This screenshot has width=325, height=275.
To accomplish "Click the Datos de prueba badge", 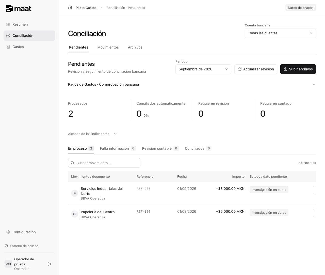I will 301,8.
